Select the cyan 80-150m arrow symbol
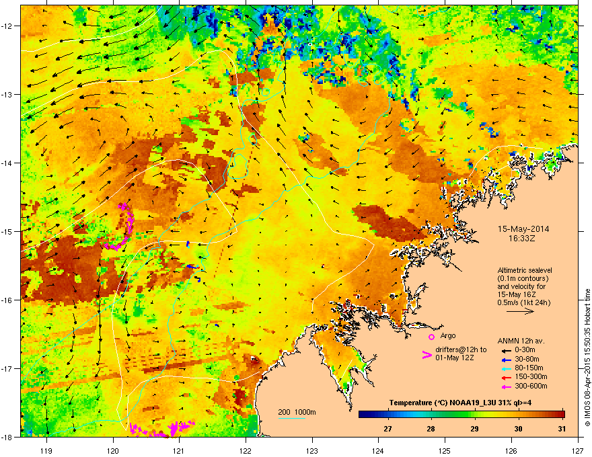592x457 pixels. pyautogui.click(x=507, y=368)
